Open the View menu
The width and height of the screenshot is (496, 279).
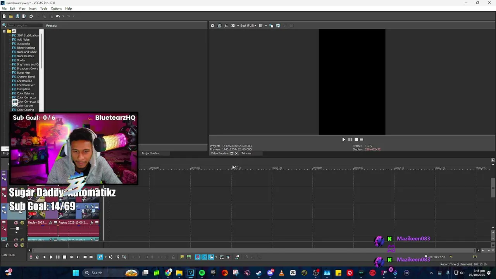[x=22, y=9]
